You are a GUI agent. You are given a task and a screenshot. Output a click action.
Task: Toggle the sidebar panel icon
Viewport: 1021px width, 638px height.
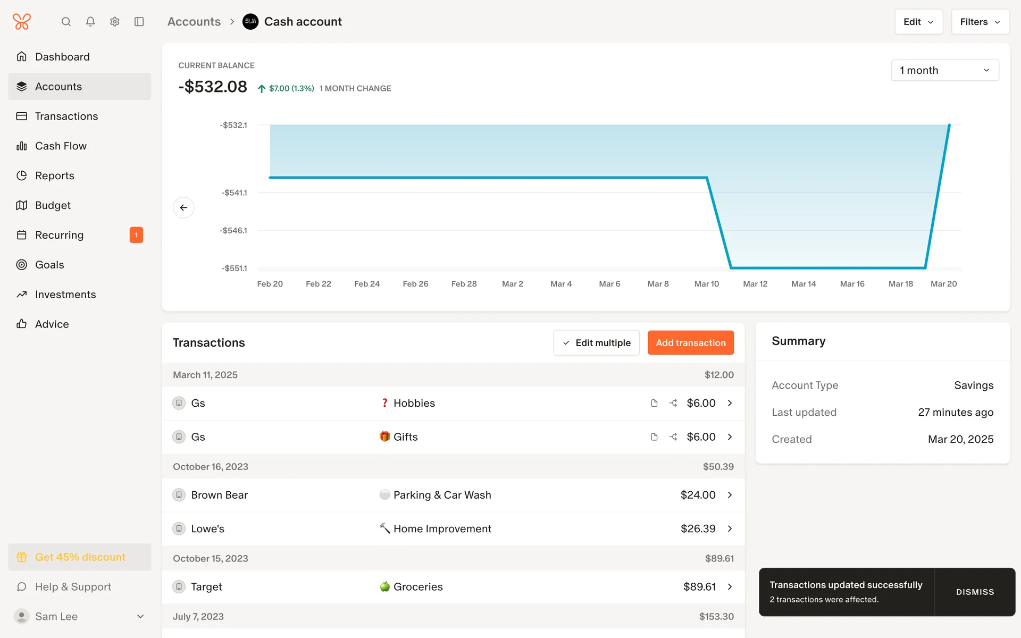(139, 22)
